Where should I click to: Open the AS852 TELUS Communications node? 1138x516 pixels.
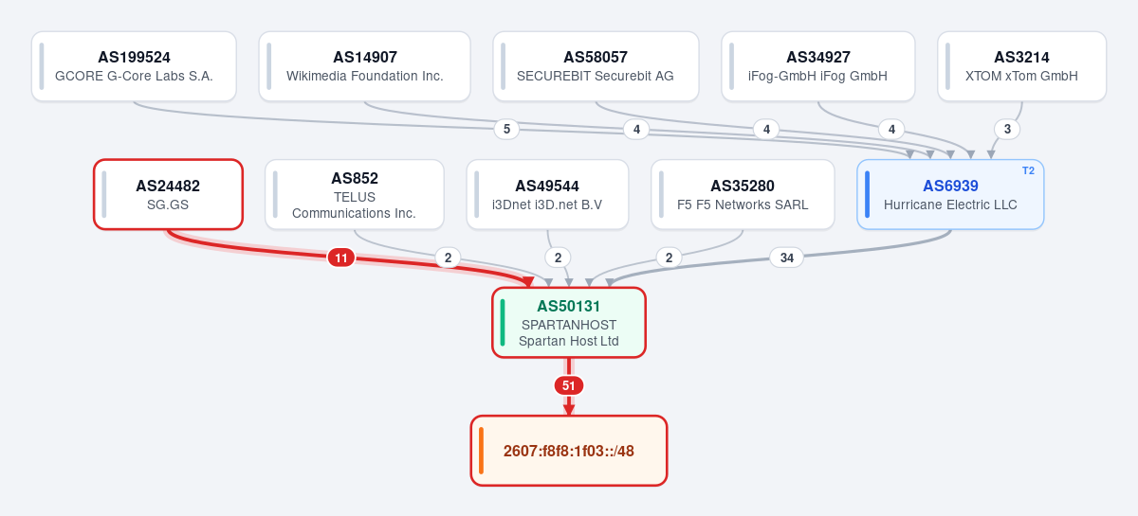coord(355,194)
